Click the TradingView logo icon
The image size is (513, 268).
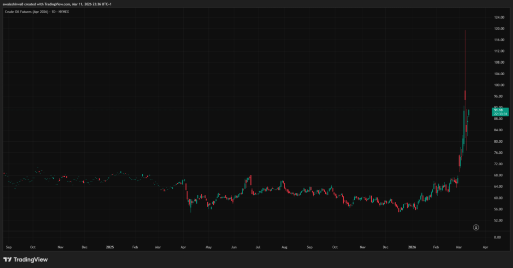pos(8,259)
